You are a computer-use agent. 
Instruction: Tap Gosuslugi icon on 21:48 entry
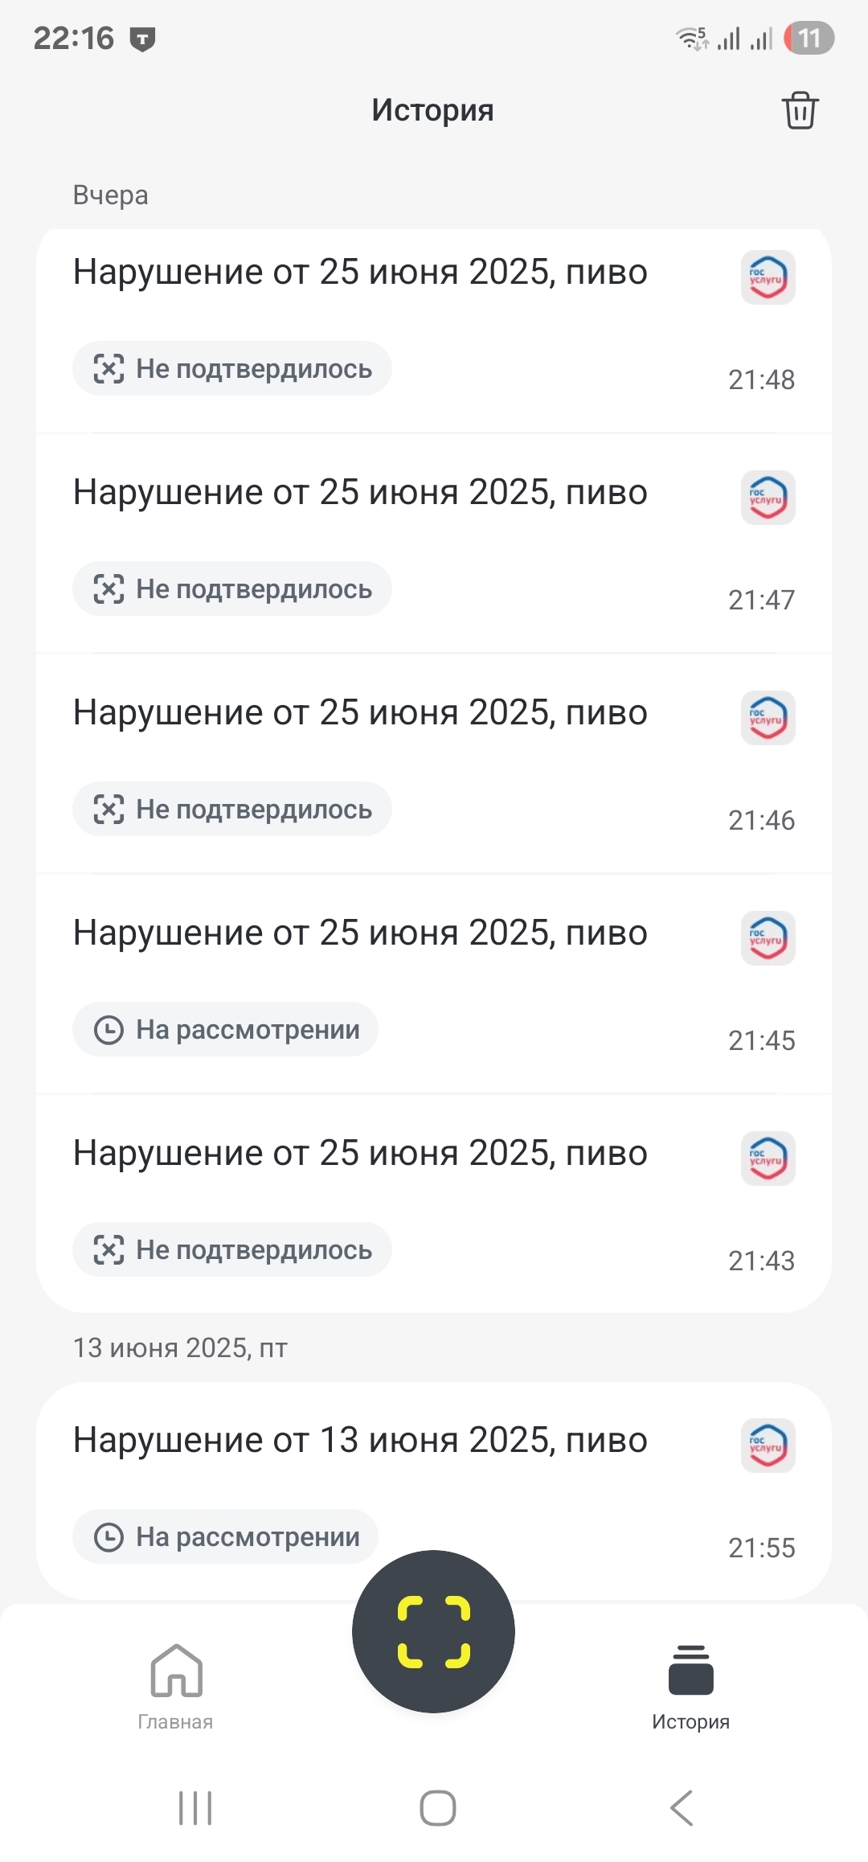[768, 277]
